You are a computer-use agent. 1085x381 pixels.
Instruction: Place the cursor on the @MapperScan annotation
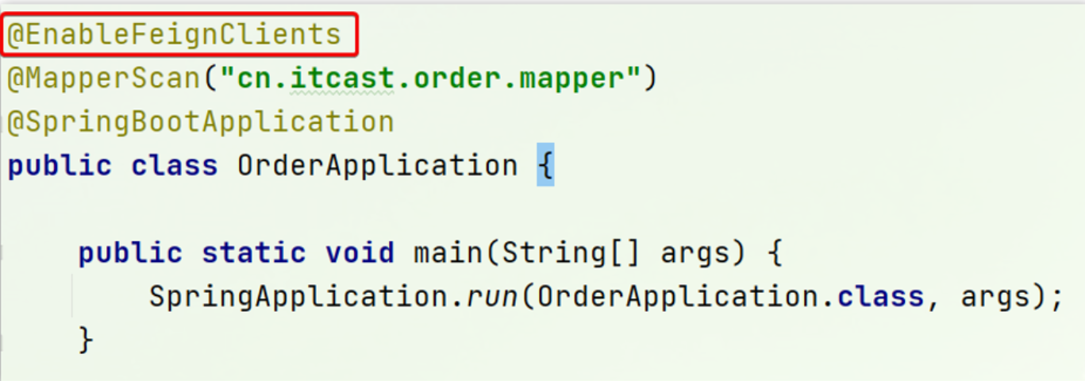click(x=105, y=79)
